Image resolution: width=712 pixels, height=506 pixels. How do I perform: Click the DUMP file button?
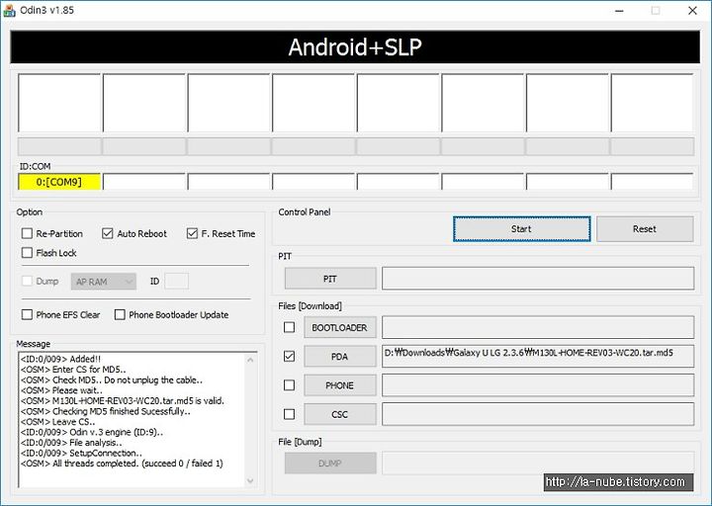pyautogui.click(x=330, y=463)
